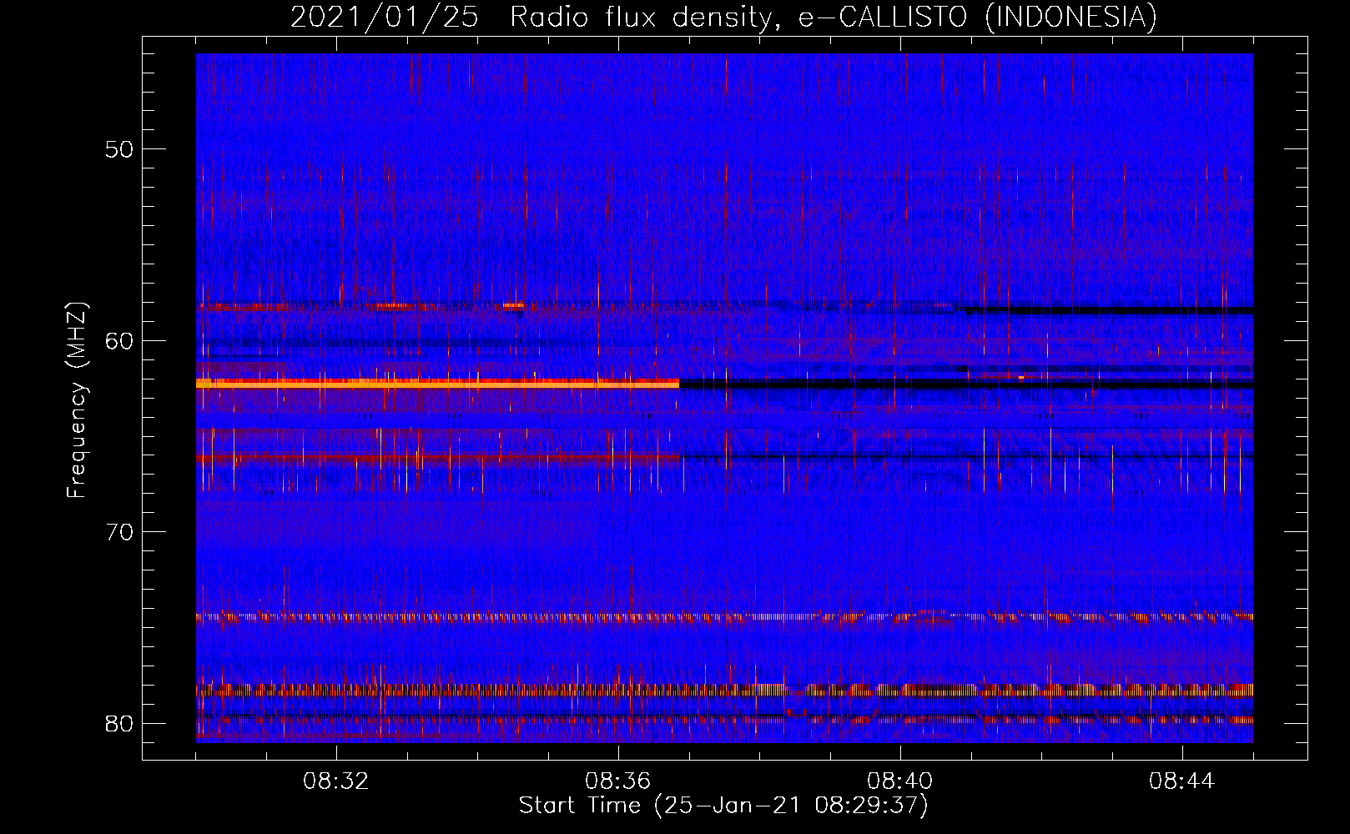Click the 08:44 time tick label
This screenshot has height=834, width=1350.
[1182, 781]
